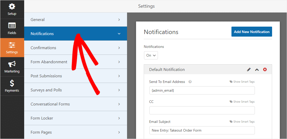287x139 pixels.
Task: Open Form Abandonment menu item
Action: (76, 62)
